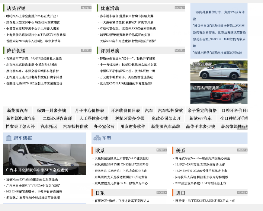Open the 天际ME5实车到达魔都 article
Screen dimensions: 263x211
pyautogui.click(x=128, y=41)
